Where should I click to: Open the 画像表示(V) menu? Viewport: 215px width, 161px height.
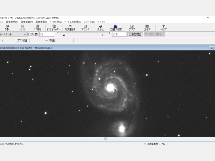12,22
